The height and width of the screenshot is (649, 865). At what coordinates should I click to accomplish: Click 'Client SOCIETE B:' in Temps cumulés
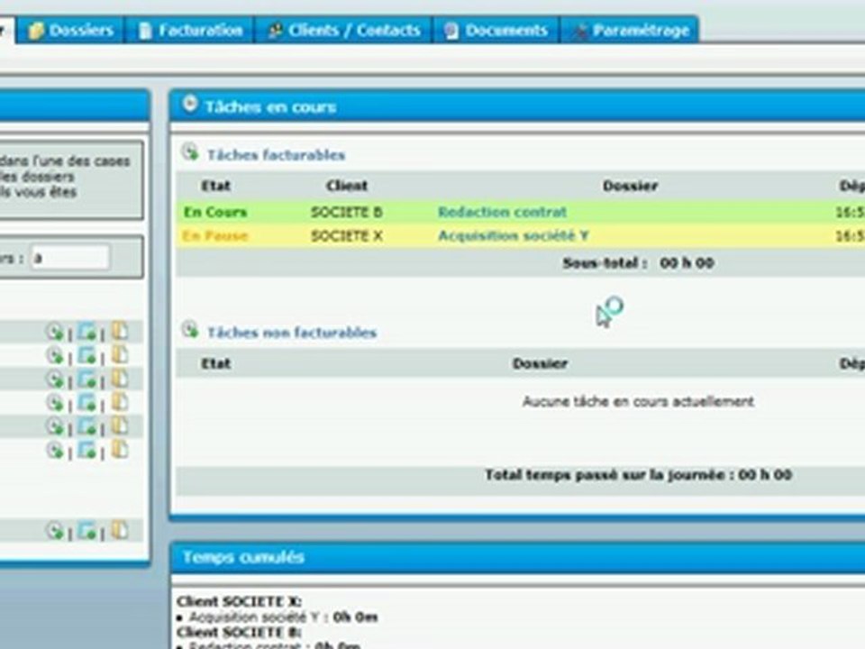tap(239, 632)
